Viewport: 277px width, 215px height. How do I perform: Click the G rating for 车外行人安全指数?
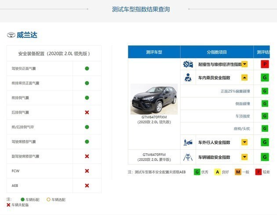coord(265,142)
